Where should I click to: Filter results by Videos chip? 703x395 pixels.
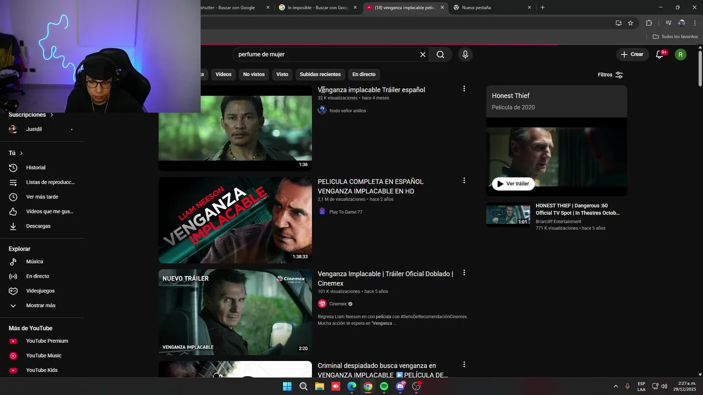[x=224, y=74]
